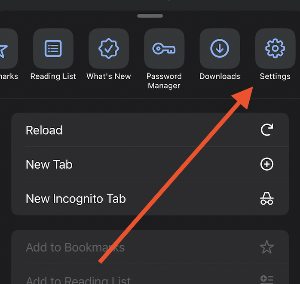The image size is (300, 284).
Task: Tap the What's New badge icon
Action: pos(109,49)
